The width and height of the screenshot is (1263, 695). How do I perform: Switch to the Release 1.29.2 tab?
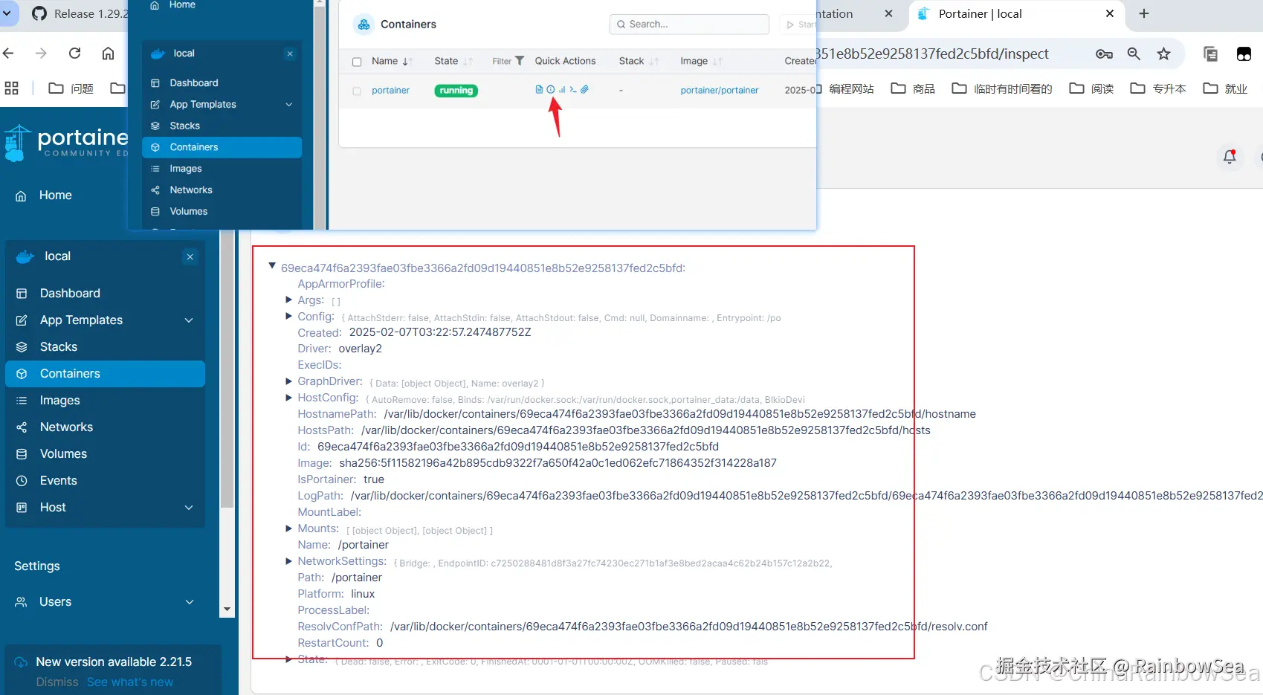(x=78, y=13)
